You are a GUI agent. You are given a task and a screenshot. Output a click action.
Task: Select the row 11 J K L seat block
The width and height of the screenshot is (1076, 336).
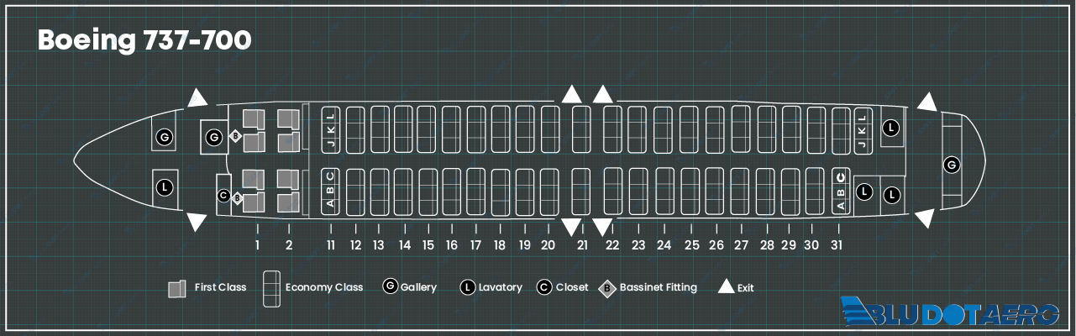330,129
